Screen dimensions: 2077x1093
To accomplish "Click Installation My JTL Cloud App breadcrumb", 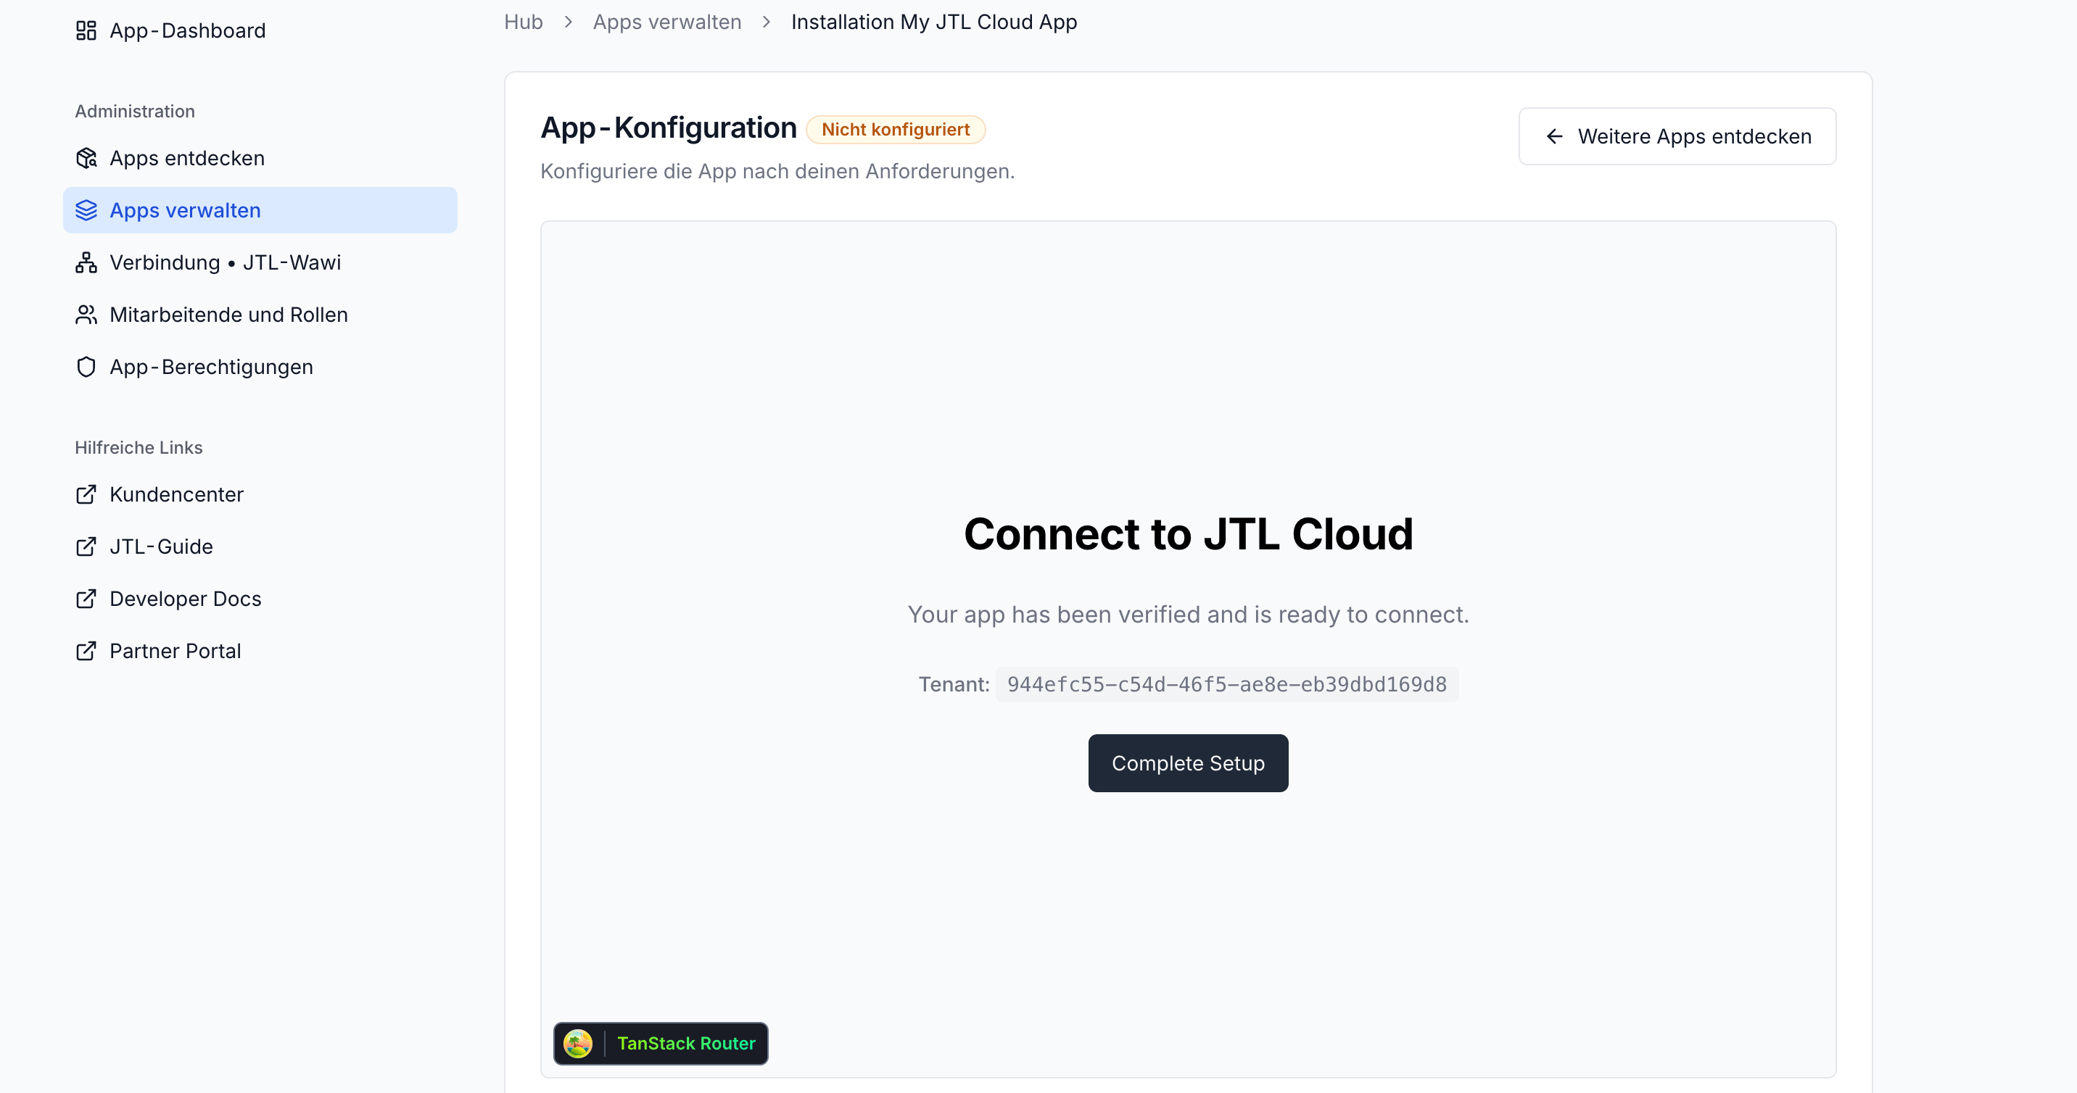I will coord(933,22).
